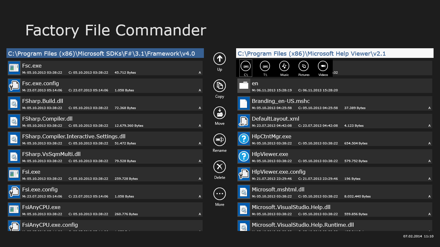This screenshot has width=440, height=247.
Task: Click the FSharp.VsSqmMulti.dll gear icon
Action: pyautogui.click(x=14, y=156)
